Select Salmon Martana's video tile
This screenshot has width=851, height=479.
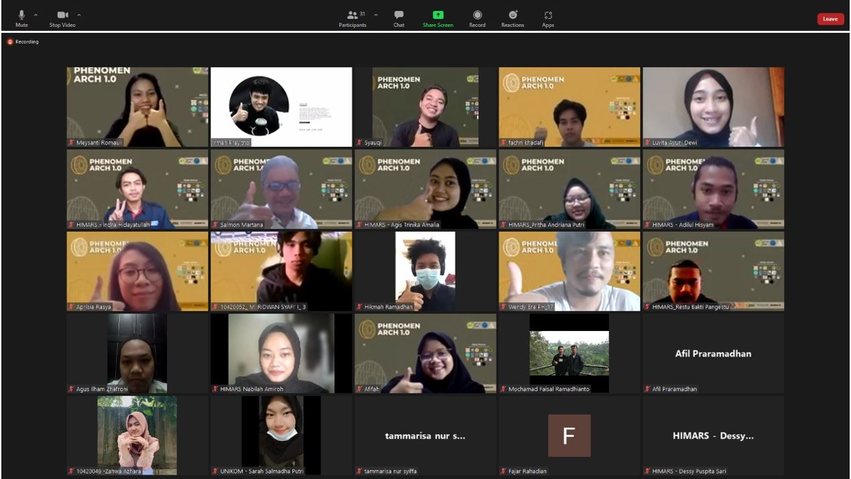[x=281, y=189]
